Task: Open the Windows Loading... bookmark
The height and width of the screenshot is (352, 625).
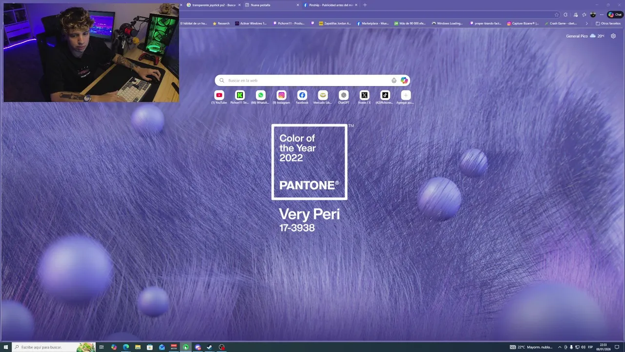Action: click(x=447, y=23)
